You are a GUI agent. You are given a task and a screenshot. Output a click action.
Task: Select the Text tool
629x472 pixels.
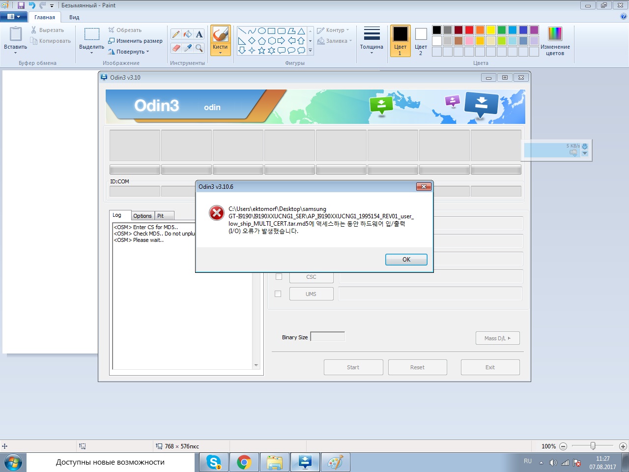pyautogui.click(x=199, y=34)
